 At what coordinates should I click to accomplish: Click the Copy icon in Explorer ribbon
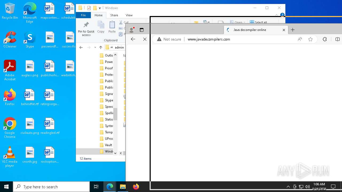[101, 27]
